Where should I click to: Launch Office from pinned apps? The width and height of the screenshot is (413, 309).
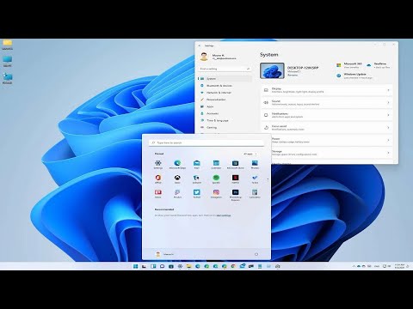[157, 179]
